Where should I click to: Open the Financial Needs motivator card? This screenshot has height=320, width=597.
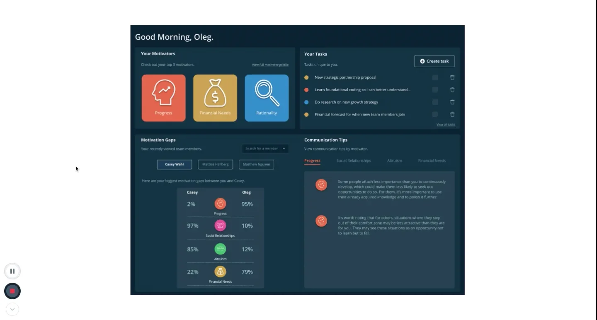point(215,98)
